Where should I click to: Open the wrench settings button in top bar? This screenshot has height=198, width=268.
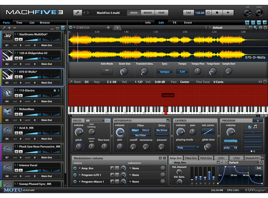click(77, 13)
